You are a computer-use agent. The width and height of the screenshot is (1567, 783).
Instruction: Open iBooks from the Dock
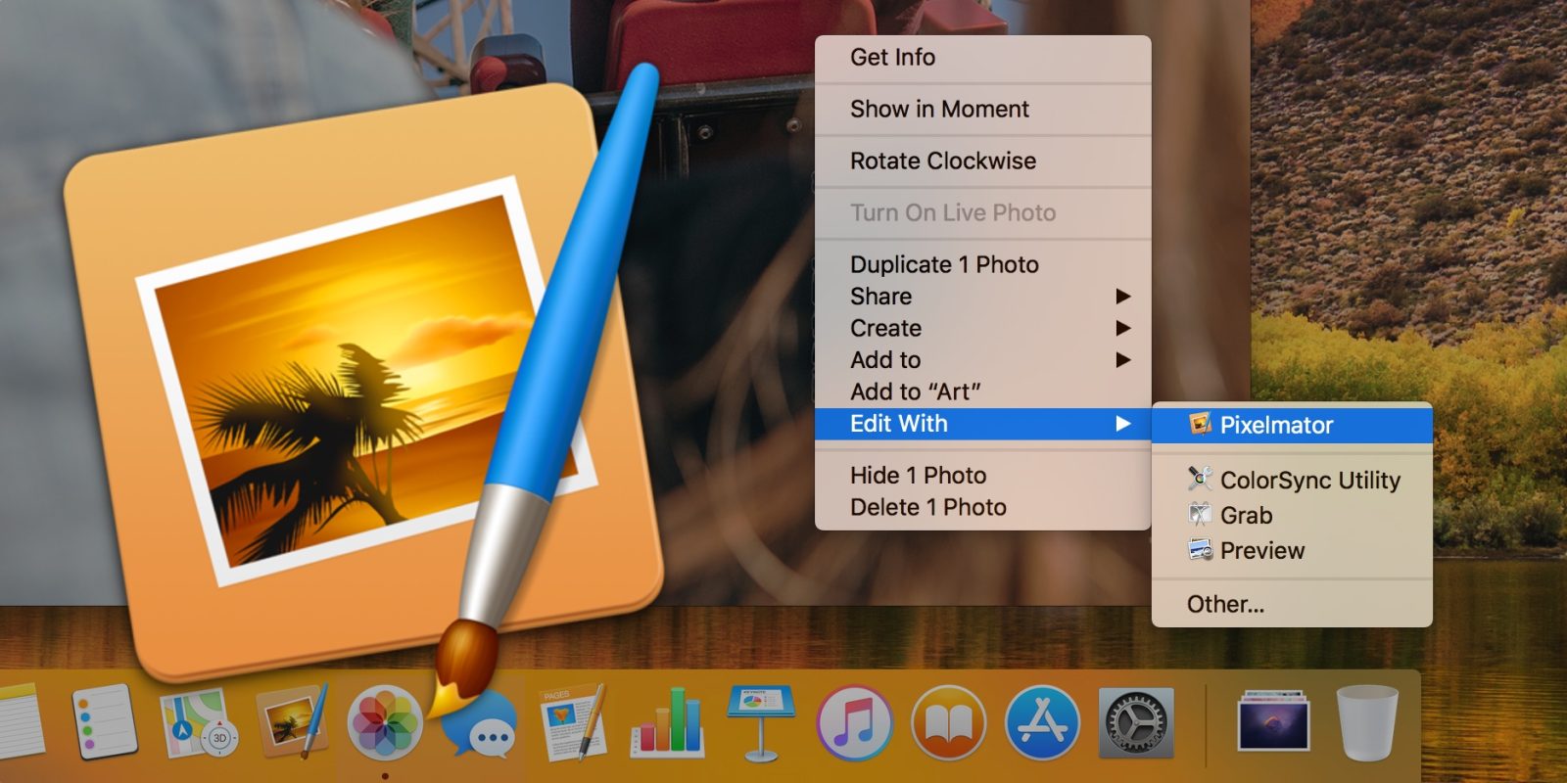click(x=949, y=723)
